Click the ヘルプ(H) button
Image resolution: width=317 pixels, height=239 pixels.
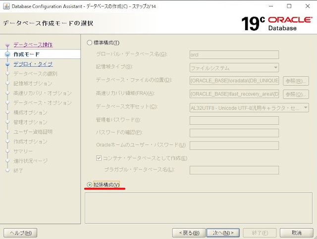pos(20,233)
